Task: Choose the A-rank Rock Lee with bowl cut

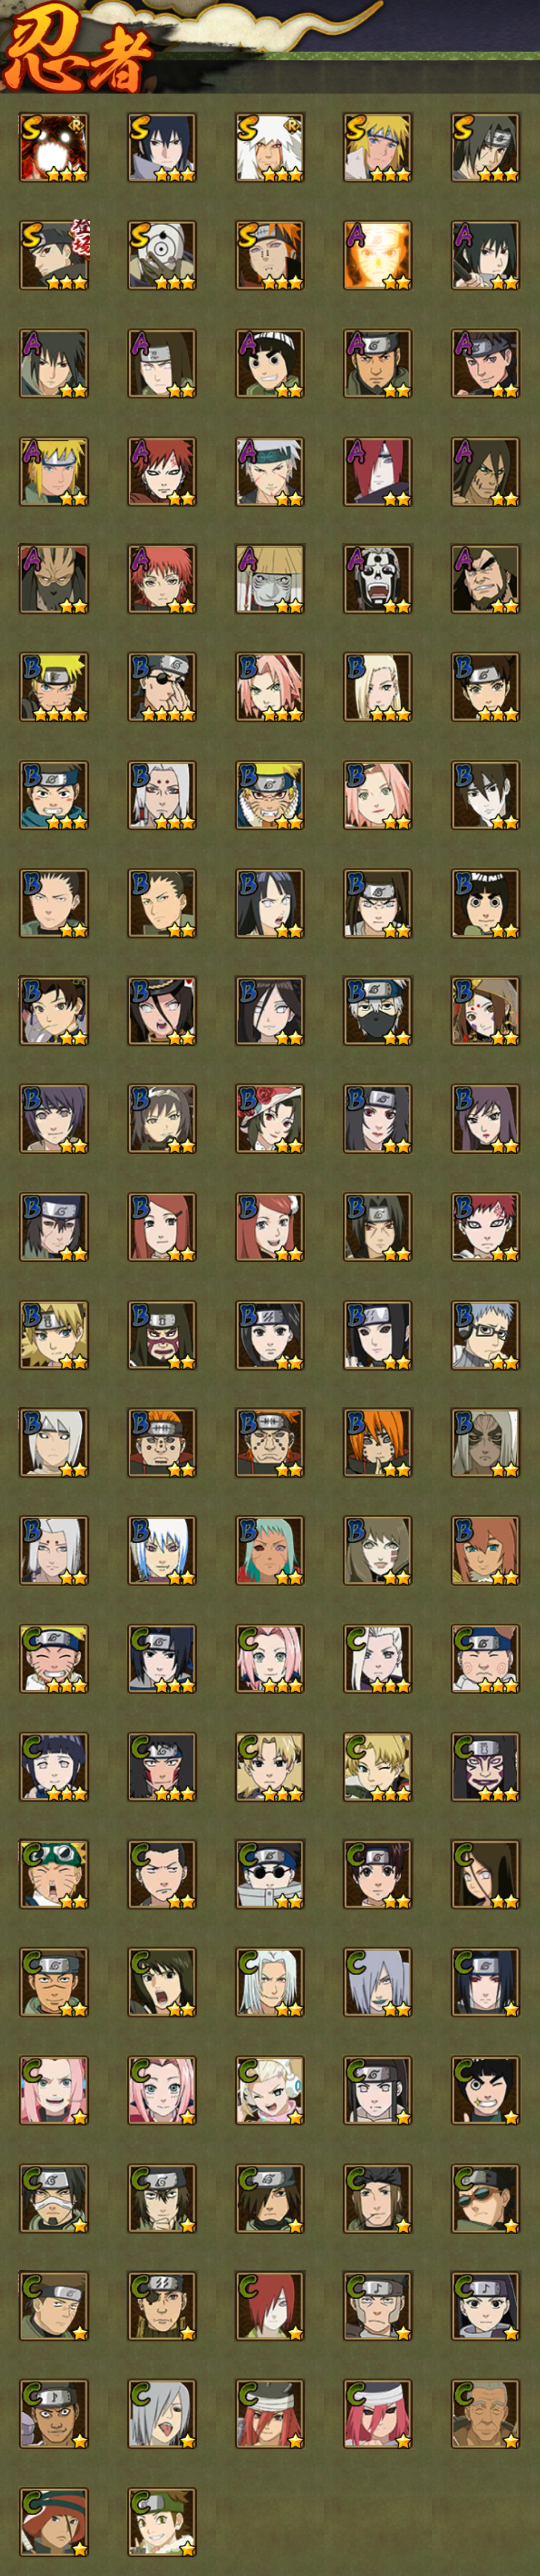Action: pos(270,363)
